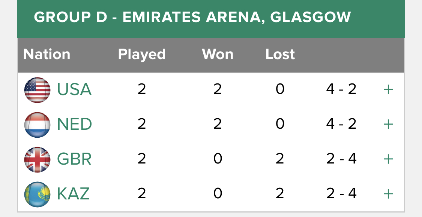Expand USA row with plus sign
The image size is (422, 217).
388,90
